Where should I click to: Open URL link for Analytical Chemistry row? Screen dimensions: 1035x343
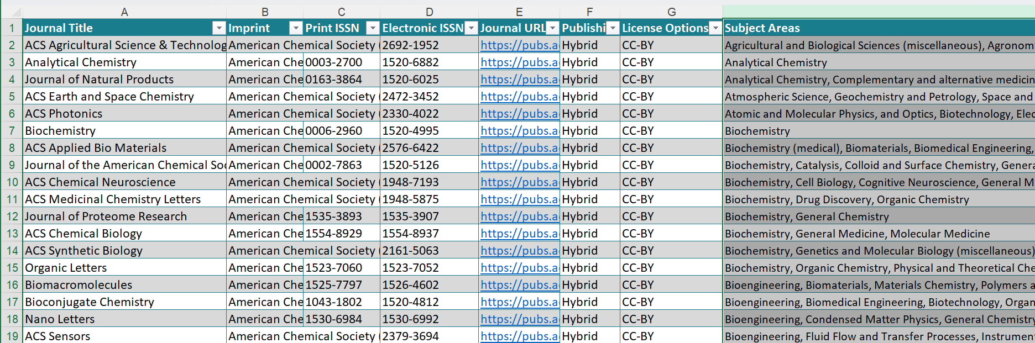pyautogui.click(x=519, y=62)
